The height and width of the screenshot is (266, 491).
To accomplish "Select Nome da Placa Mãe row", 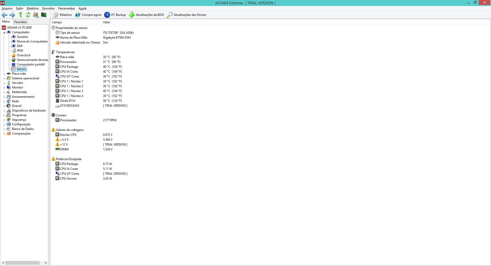I will pyautogui.click(x=93, y=38).
